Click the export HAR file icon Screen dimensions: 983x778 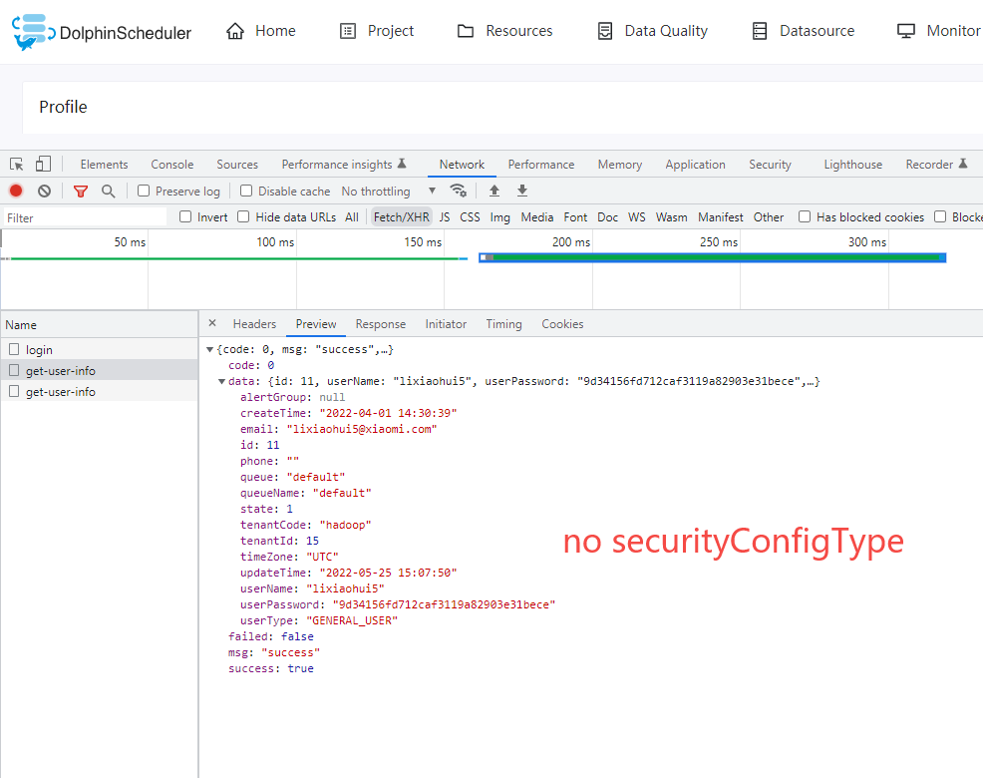(521, 191)
